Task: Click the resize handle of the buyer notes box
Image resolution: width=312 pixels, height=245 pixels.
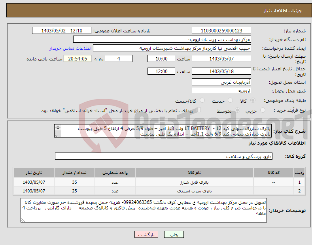Action: [23, 220]
